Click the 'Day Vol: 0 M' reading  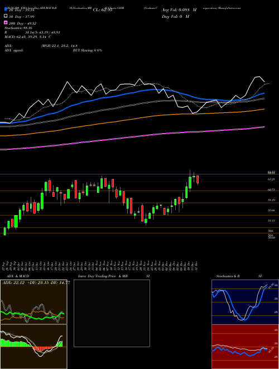coord(175,16)
